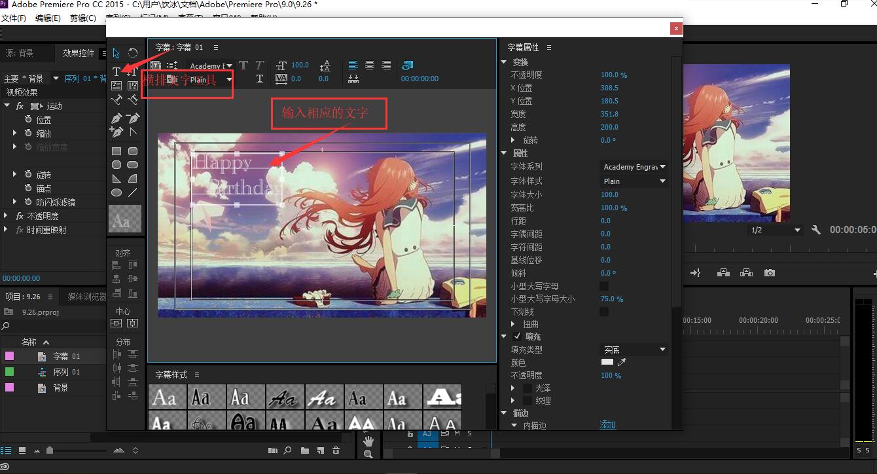This screenshot has height=474, width=877.
Task: Click the vertical center icon
Action: [x=116, y=323]
